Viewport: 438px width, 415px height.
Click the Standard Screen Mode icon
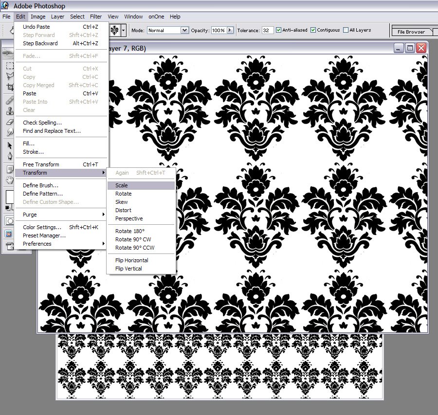coord(9,234)
